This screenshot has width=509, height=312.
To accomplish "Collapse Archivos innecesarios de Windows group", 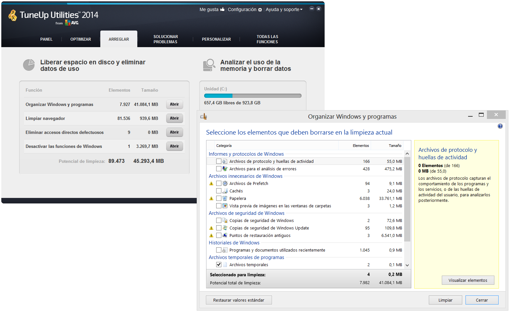I will (x=245, y=176).
